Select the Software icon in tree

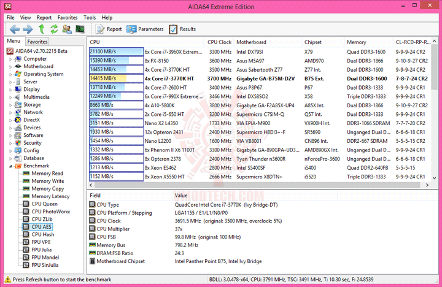[18, 135]
